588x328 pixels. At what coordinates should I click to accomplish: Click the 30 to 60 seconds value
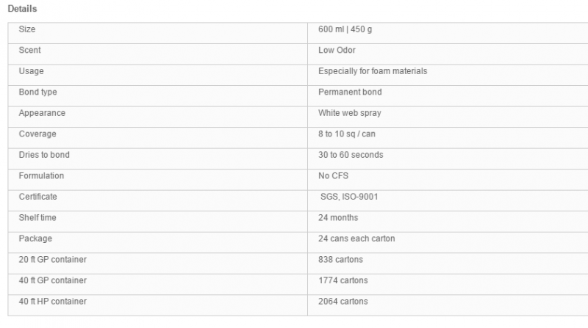click(x=351, y=155)
